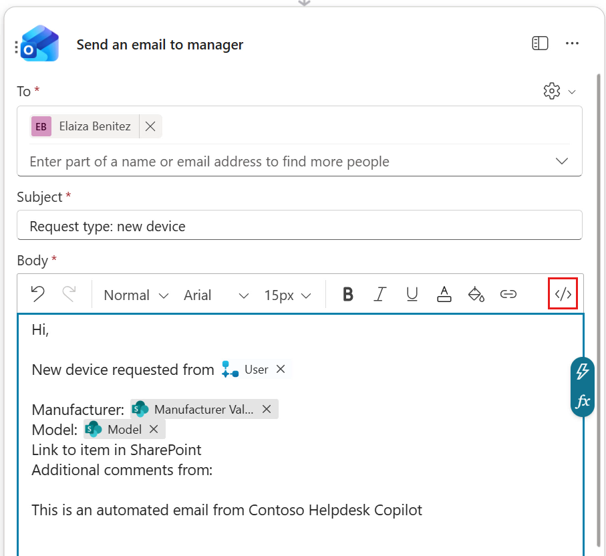The width and height of the screenshot is (606, 556).
Task: Undo the last edit in the body
Action: [x=37, y=294]
